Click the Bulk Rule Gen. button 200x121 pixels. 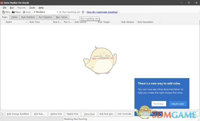point(107,114)
